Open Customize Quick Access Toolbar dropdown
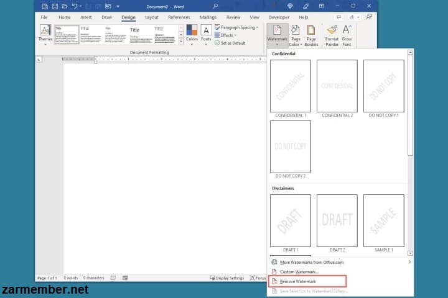The image size is (448, 298). (x=118, y=6)
